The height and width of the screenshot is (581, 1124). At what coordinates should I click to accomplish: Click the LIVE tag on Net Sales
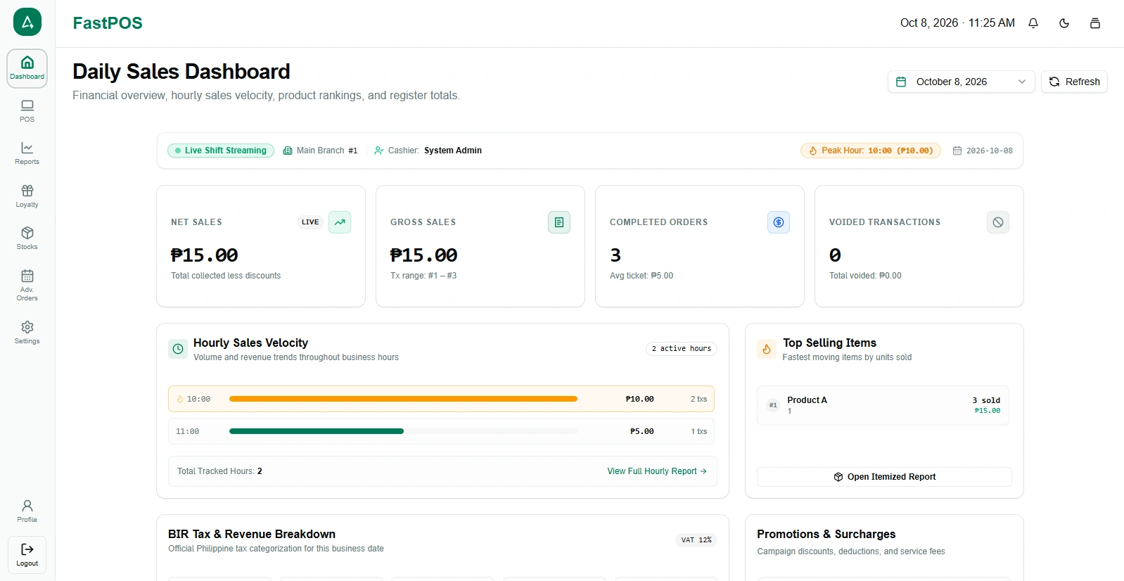click(310, 222)
